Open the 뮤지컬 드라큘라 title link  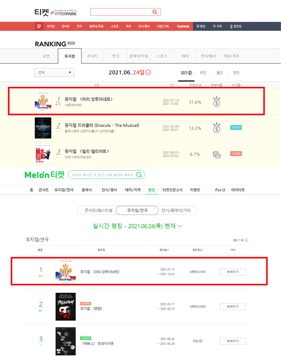(102, 125)
